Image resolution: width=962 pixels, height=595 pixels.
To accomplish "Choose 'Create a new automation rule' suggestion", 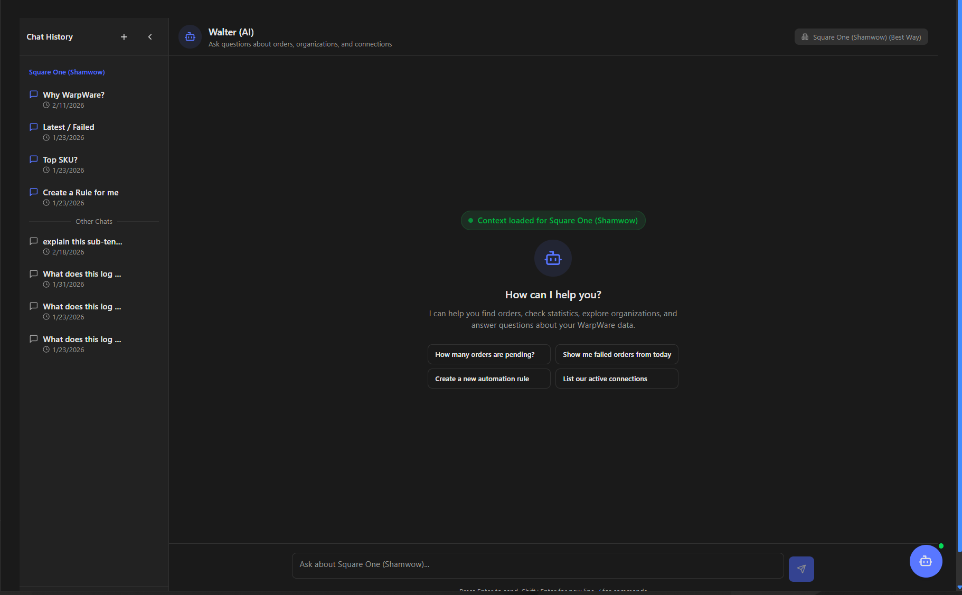I will click(489, 379).
